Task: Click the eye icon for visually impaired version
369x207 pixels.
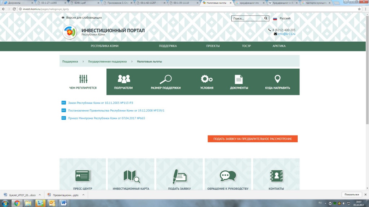Action: [x=63, y=18]
